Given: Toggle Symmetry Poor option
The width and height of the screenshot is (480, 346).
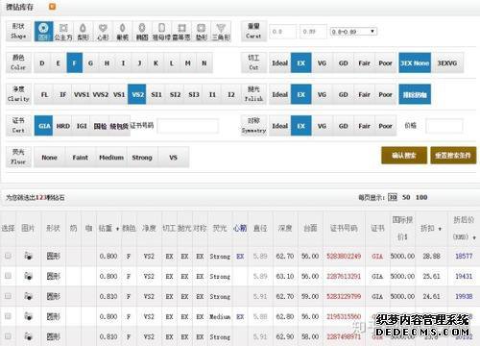Looking at the screenshot, I should coord(385,126).
